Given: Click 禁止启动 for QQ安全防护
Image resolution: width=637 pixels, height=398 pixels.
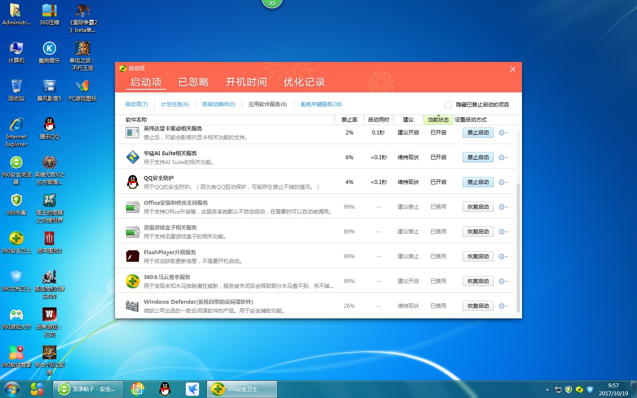Looking at the screenshot, I should point(478,182).
